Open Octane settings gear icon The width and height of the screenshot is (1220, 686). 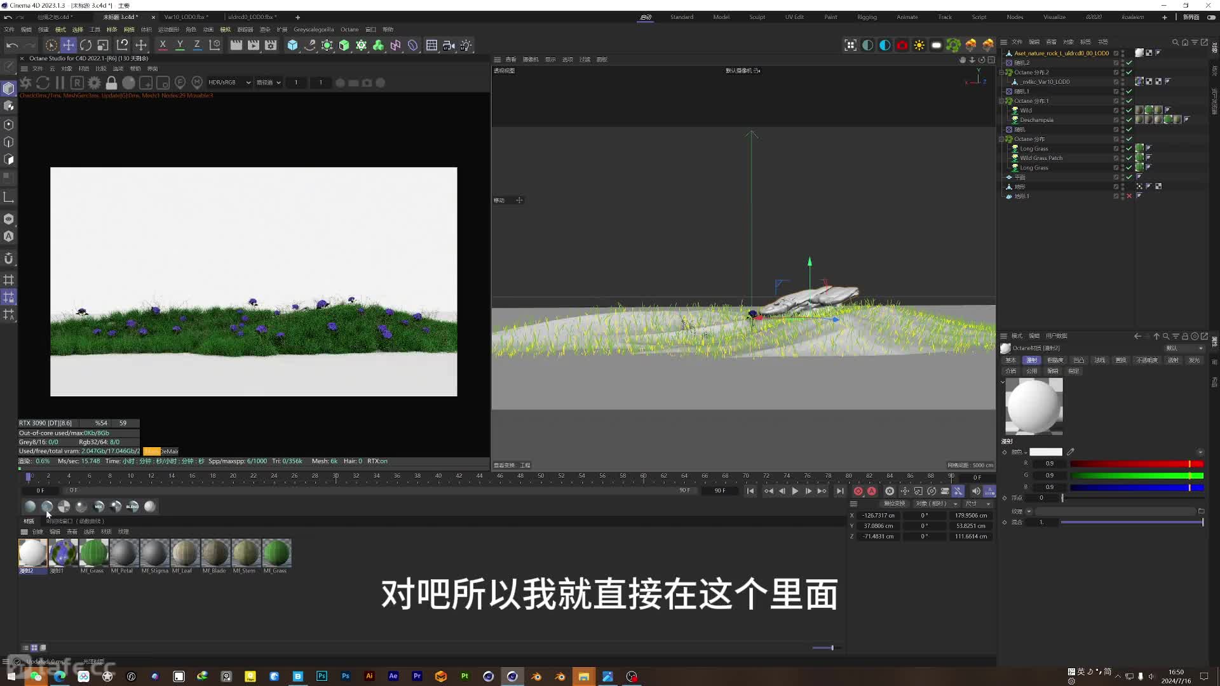[94, 83]
